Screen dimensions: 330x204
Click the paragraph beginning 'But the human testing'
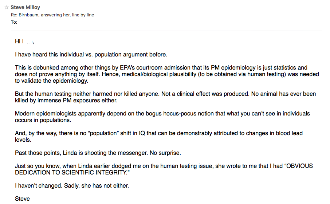165,97
